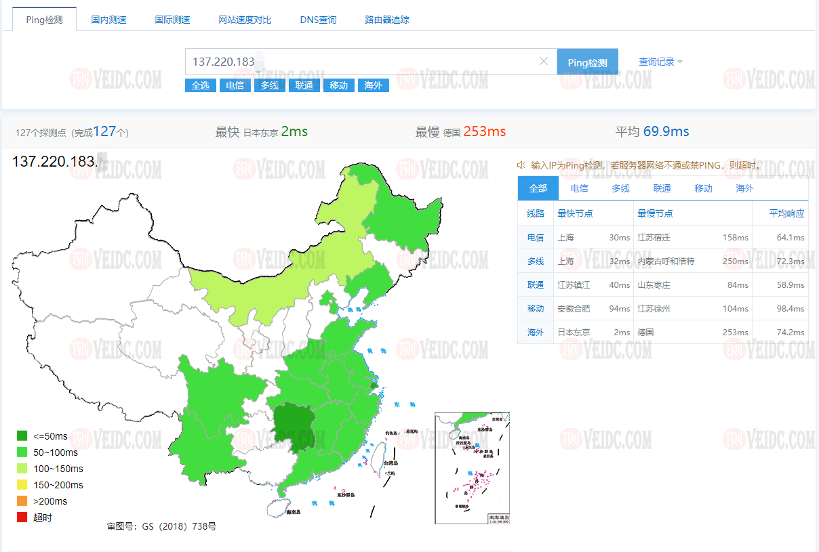Click the dark green <=50ms legend swatch
Image resolution: width=819 pixels, height=552 pixels.
pos(22,436)
